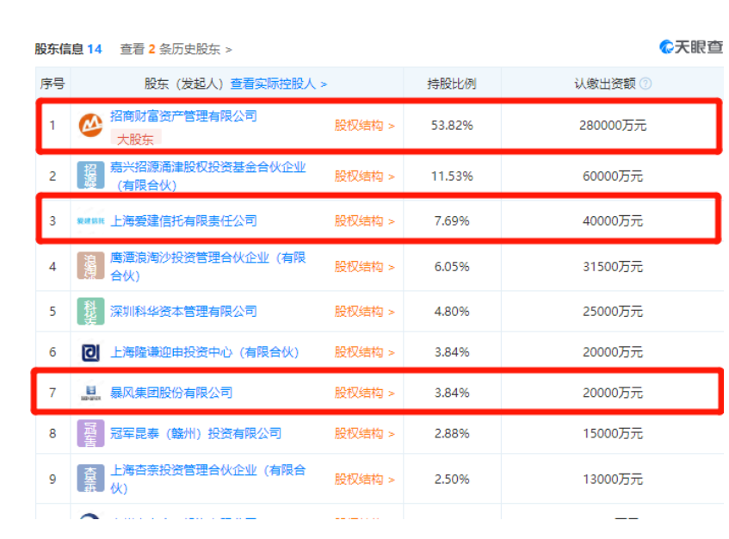
Task: Click the 上海杏奈投资 logo icon
Action: [90, 479]
